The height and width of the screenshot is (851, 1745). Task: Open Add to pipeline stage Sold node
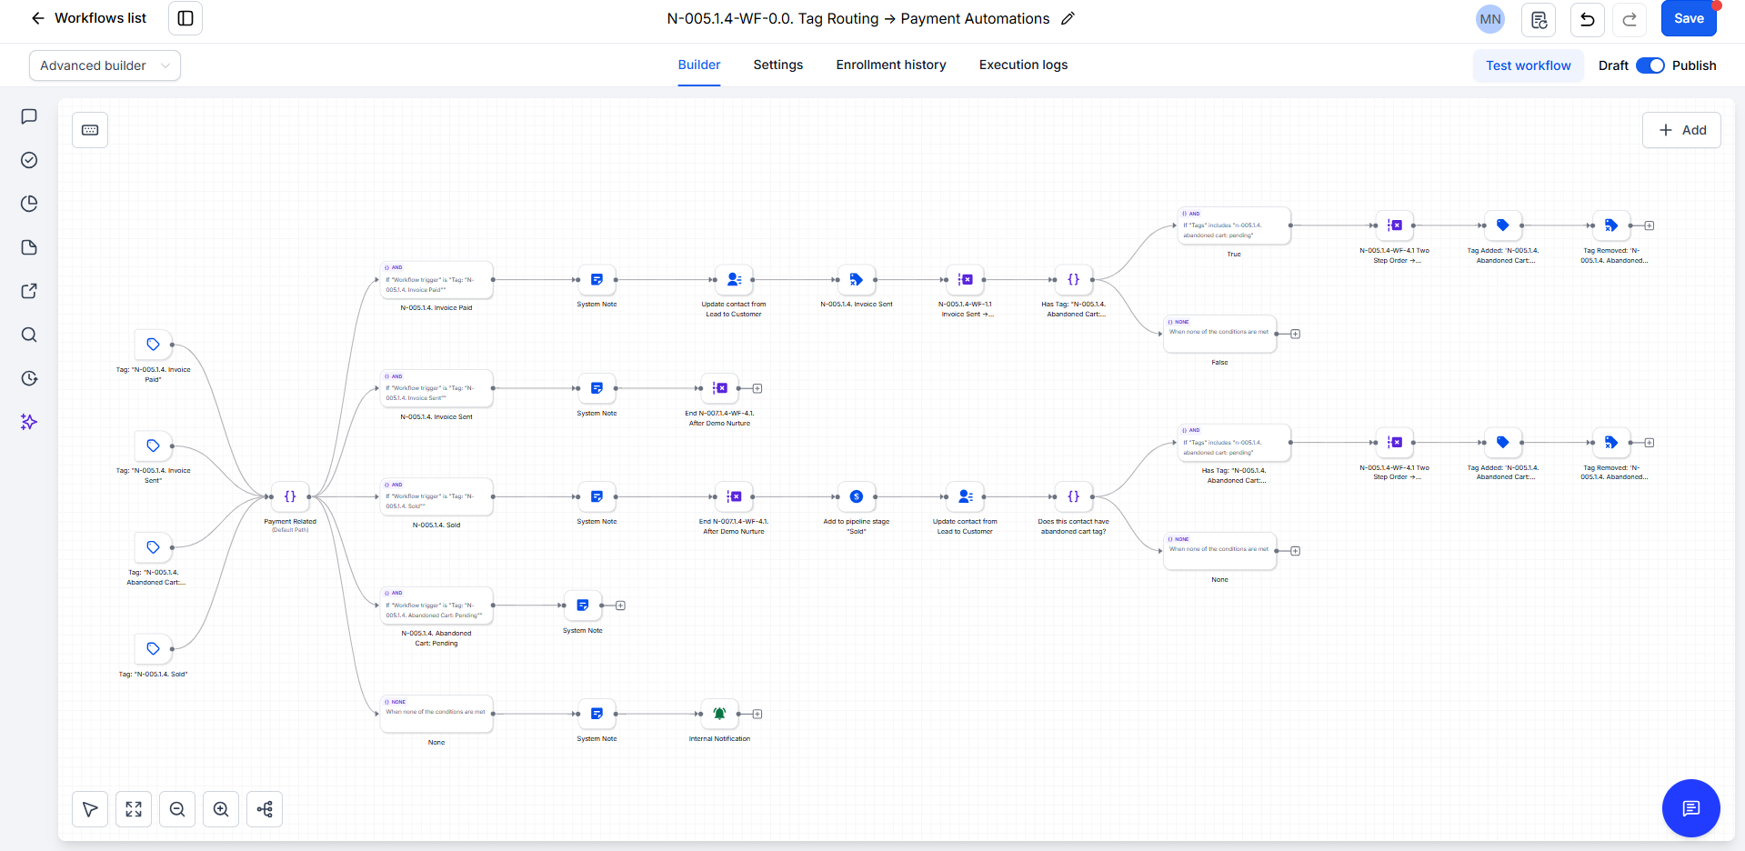[857, 496]
